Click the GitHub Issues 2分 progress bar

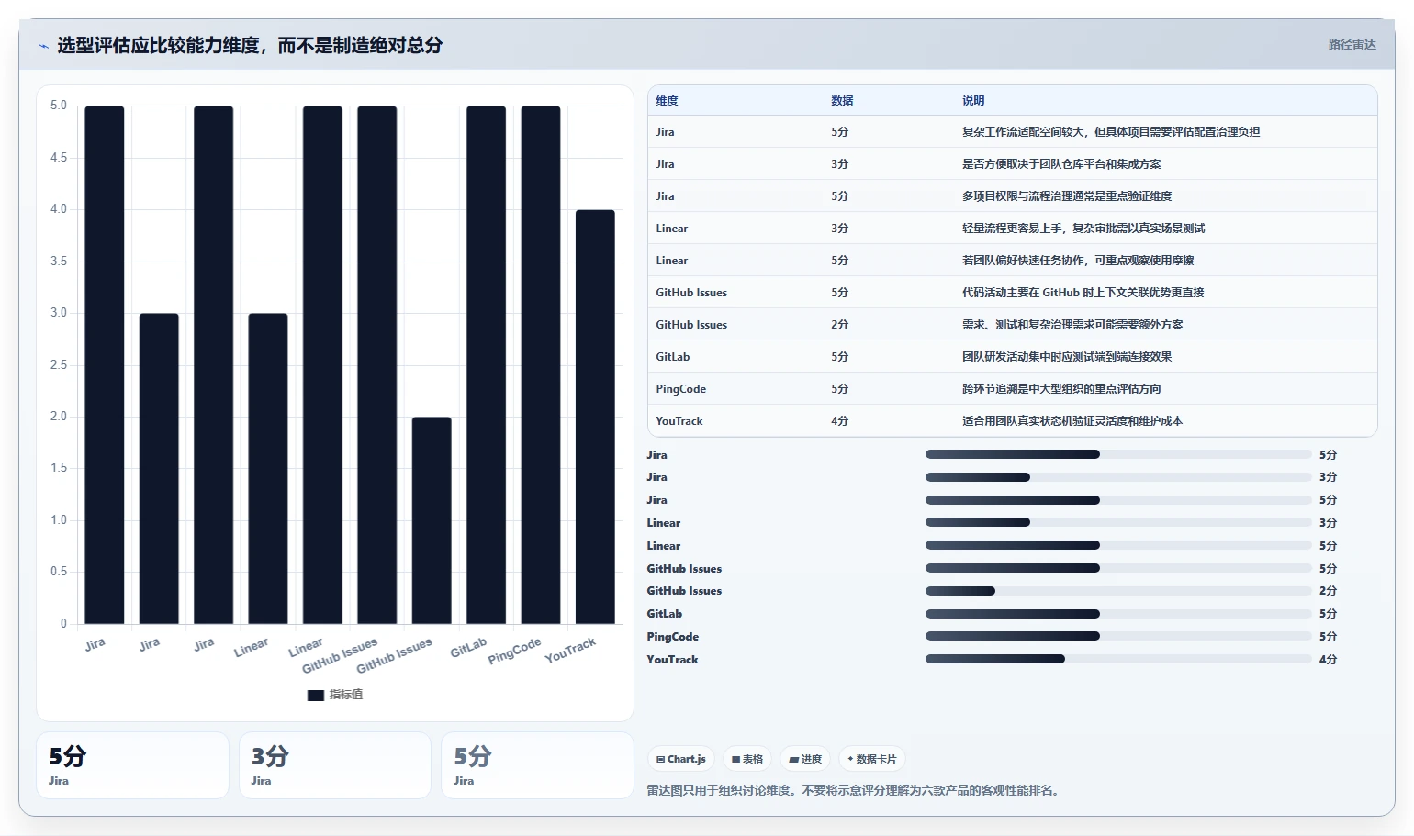(x=1118, y=591)
